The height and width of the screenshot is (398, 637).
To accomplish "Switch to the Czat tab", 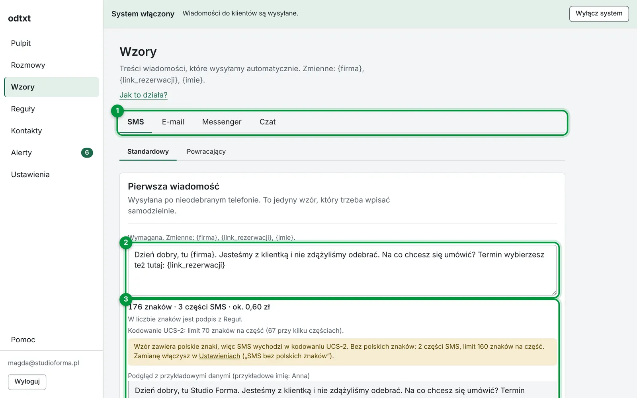I will 268,122.
